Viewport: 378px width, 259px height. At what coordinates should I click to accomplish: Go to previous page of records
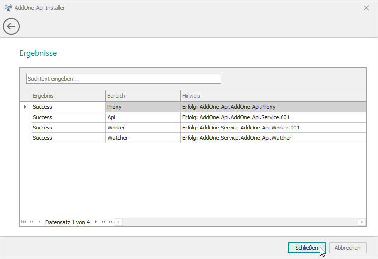click(x=31, y=222)
